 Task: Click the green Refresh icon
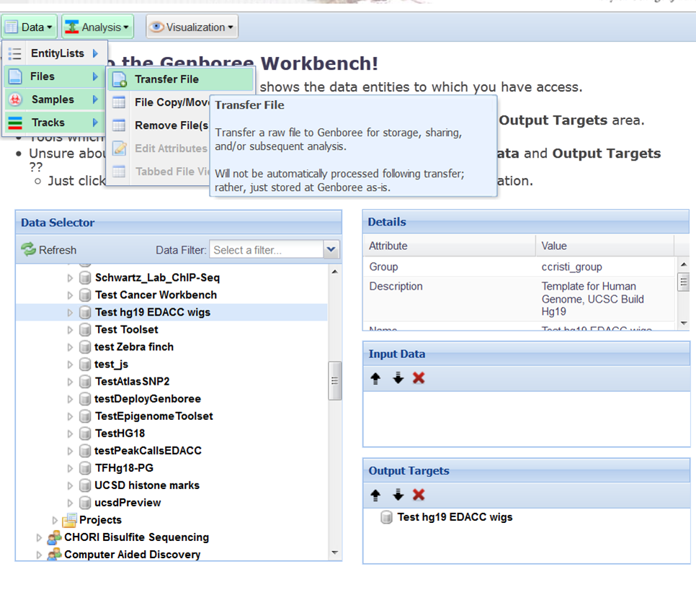(28, 250)
